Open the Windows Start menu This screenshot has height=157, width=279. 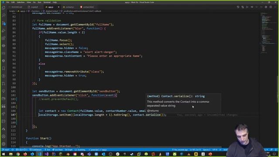(x=3, y=154)
